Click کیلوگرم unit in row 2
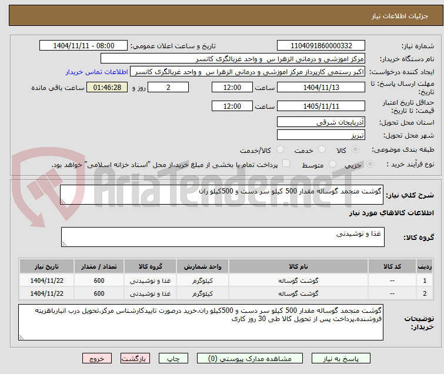Image resolution: width=444 pixels, height=374 pixels. pos(202,293)
